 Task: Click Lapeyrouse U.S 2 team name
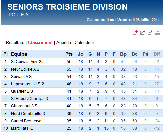point(27,84)
